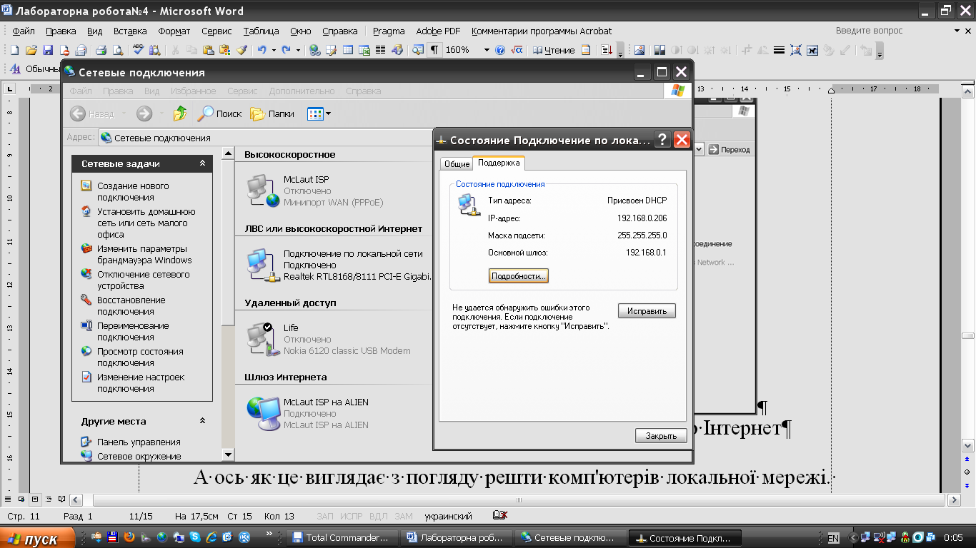Open the zoom 160% dropdown arrow

tap(487, 50)
